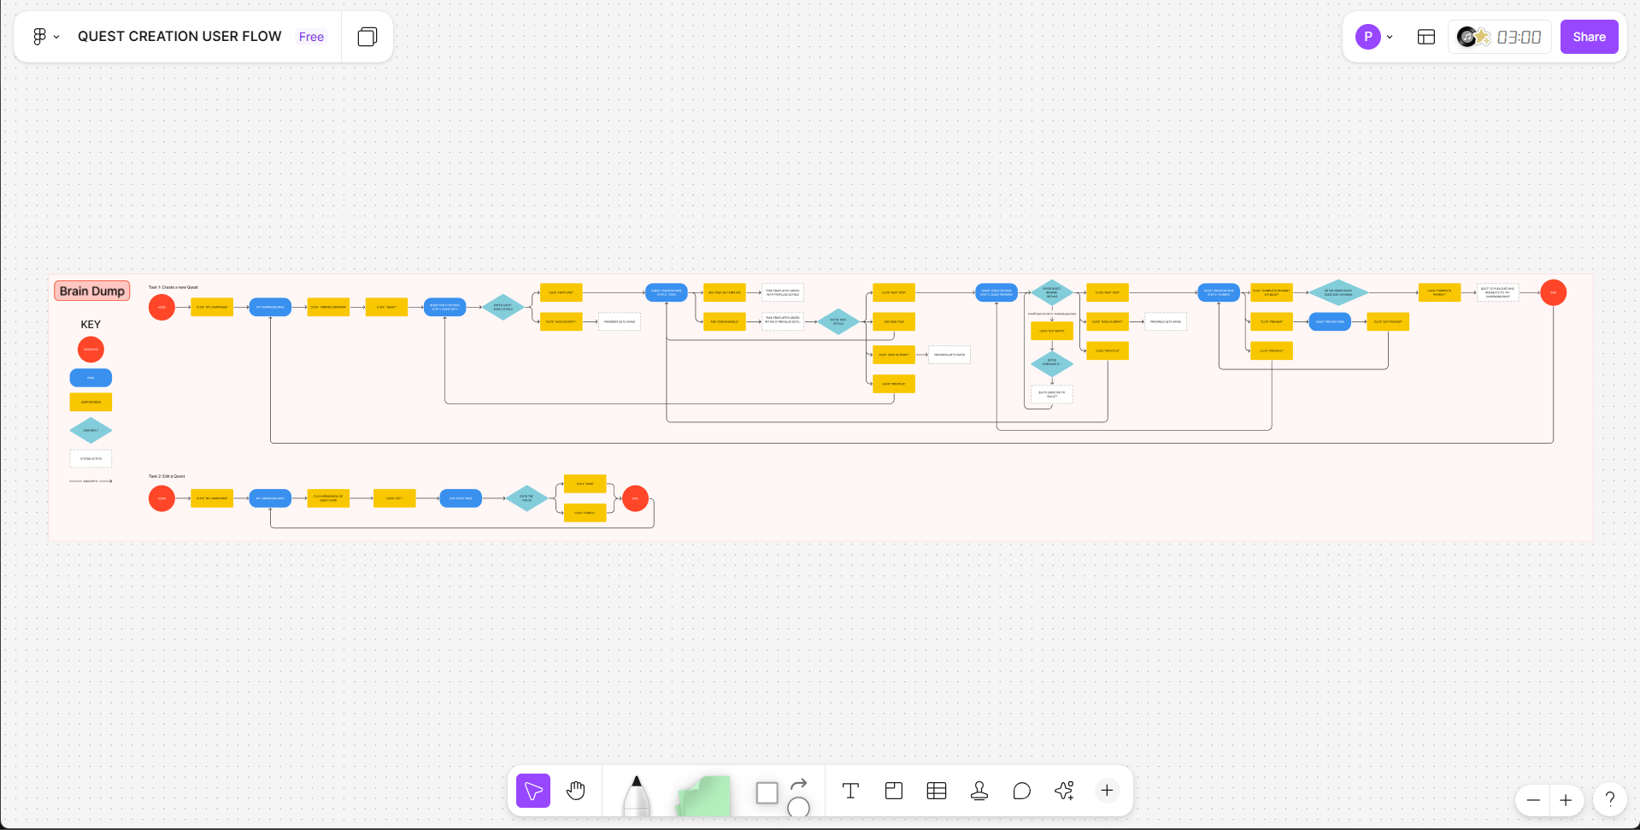The image size is (1640, 830).
Task: Select the Comment bubble tool
Action: click(1021, 791)
